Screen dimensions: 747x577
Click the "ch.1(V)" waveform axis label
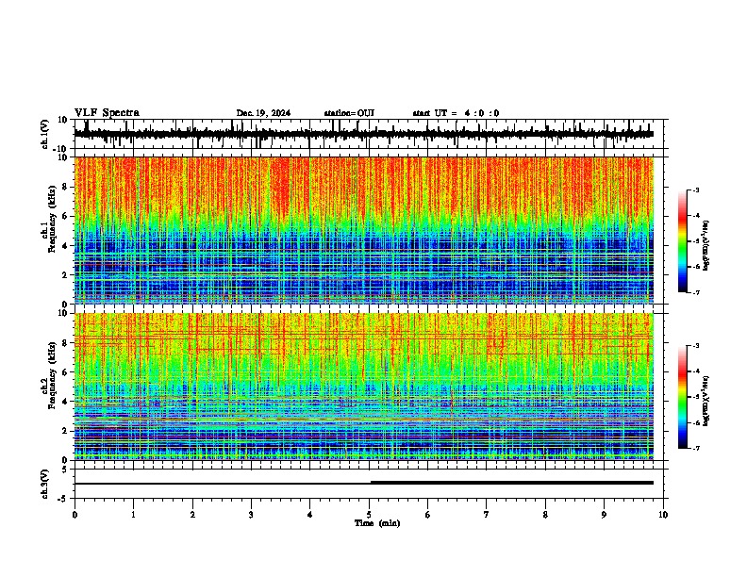tap(45, 134)
